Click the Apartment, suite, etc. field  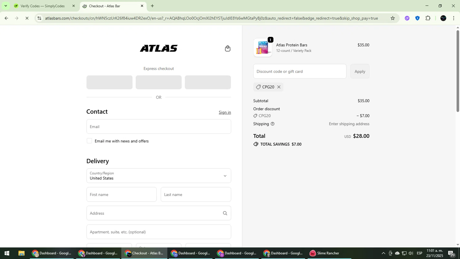click(159, 232)
